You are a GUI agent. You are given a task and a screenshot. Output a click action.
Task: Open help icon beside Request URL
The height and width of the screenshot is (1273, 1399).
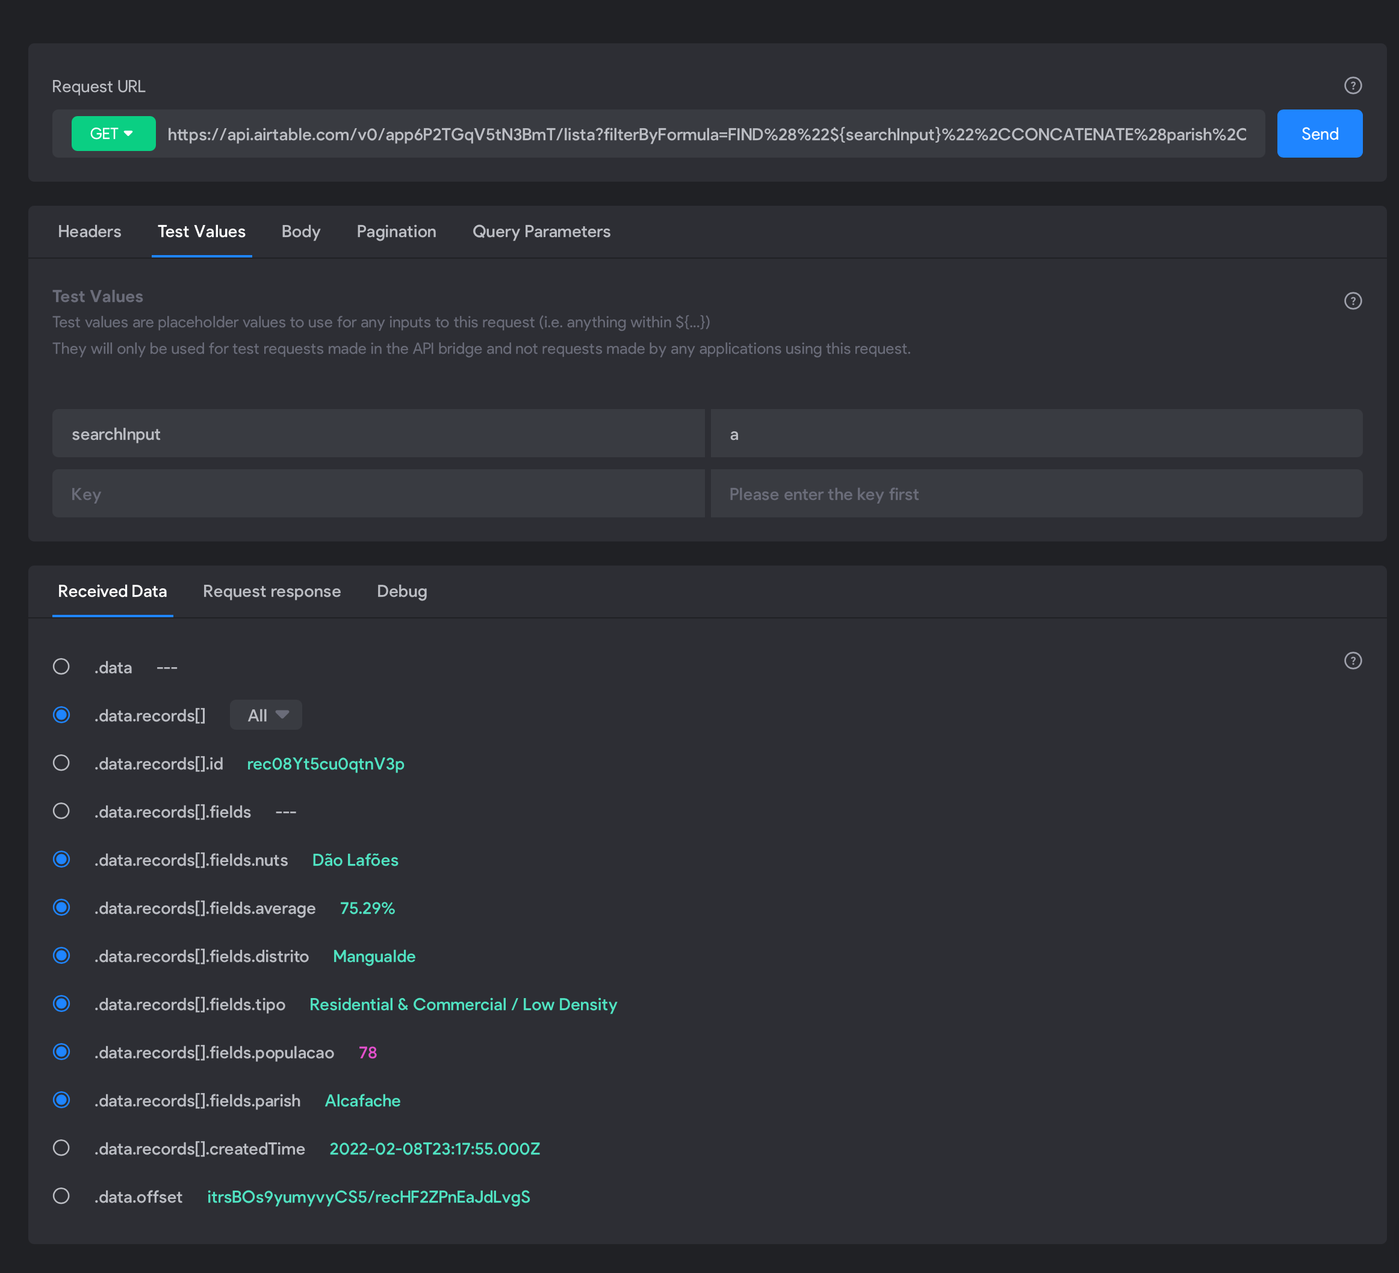click(1353, 86)
